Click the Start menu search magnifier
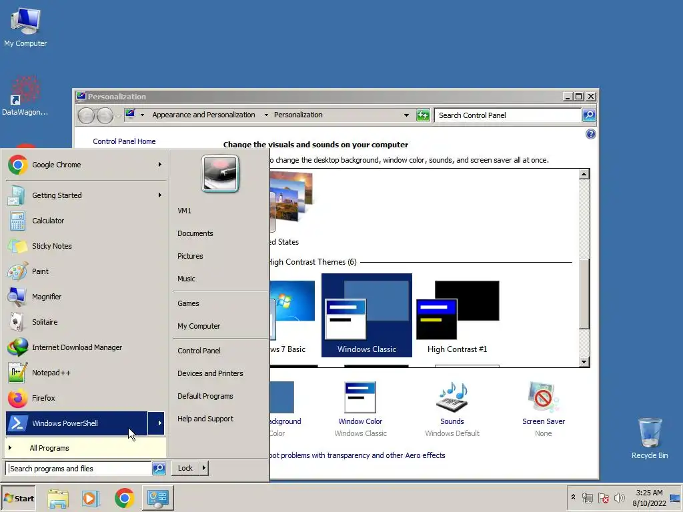Image resolution: width=683 pixels, height=512 pixels. pyautogui.click(x=159, y=469)
